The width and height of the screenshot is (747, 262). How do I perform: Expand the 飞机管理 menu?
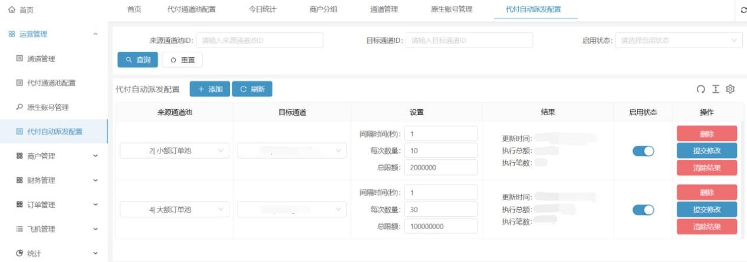click(x=96, y=229)
